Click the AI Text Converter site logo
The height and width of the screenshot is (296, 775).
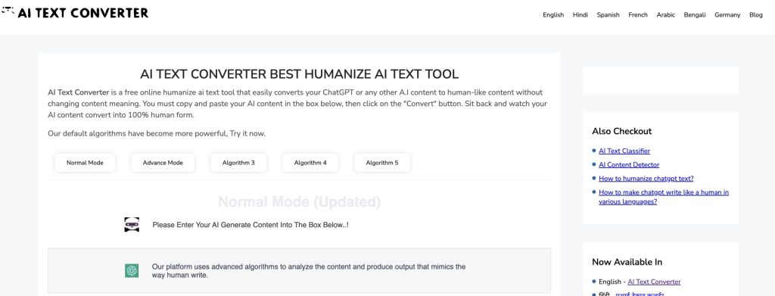point(75,14)
